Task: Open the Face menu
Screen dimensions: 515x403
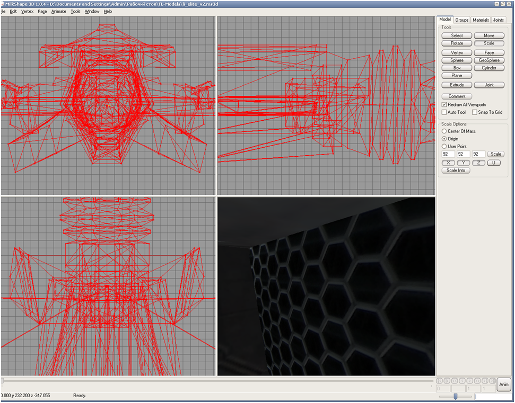Action: click(42, 11)
